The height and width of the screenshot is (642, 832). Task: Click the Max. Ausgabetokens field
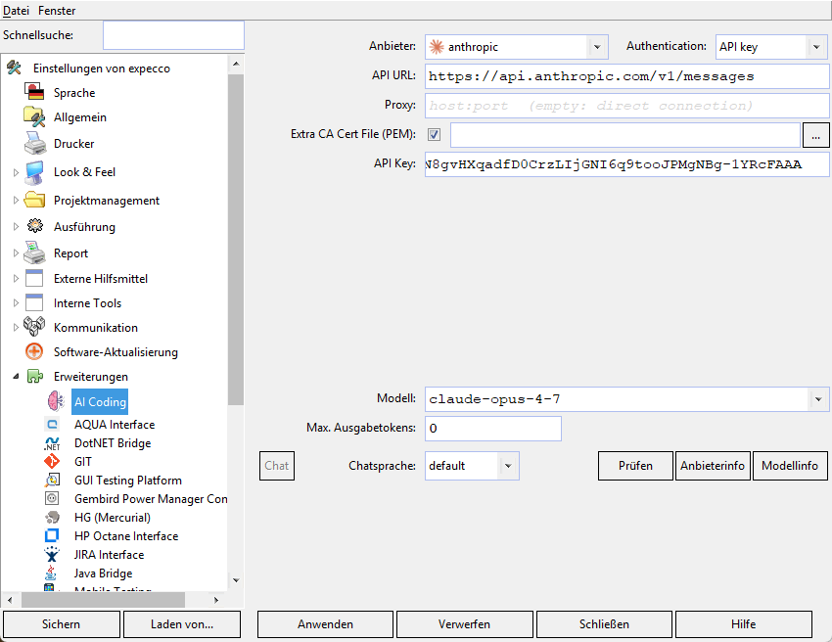point(493,429)
